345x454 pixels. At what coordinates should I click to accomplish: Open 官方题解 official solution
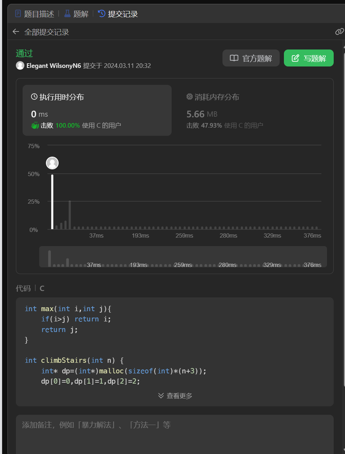(251, 58)
